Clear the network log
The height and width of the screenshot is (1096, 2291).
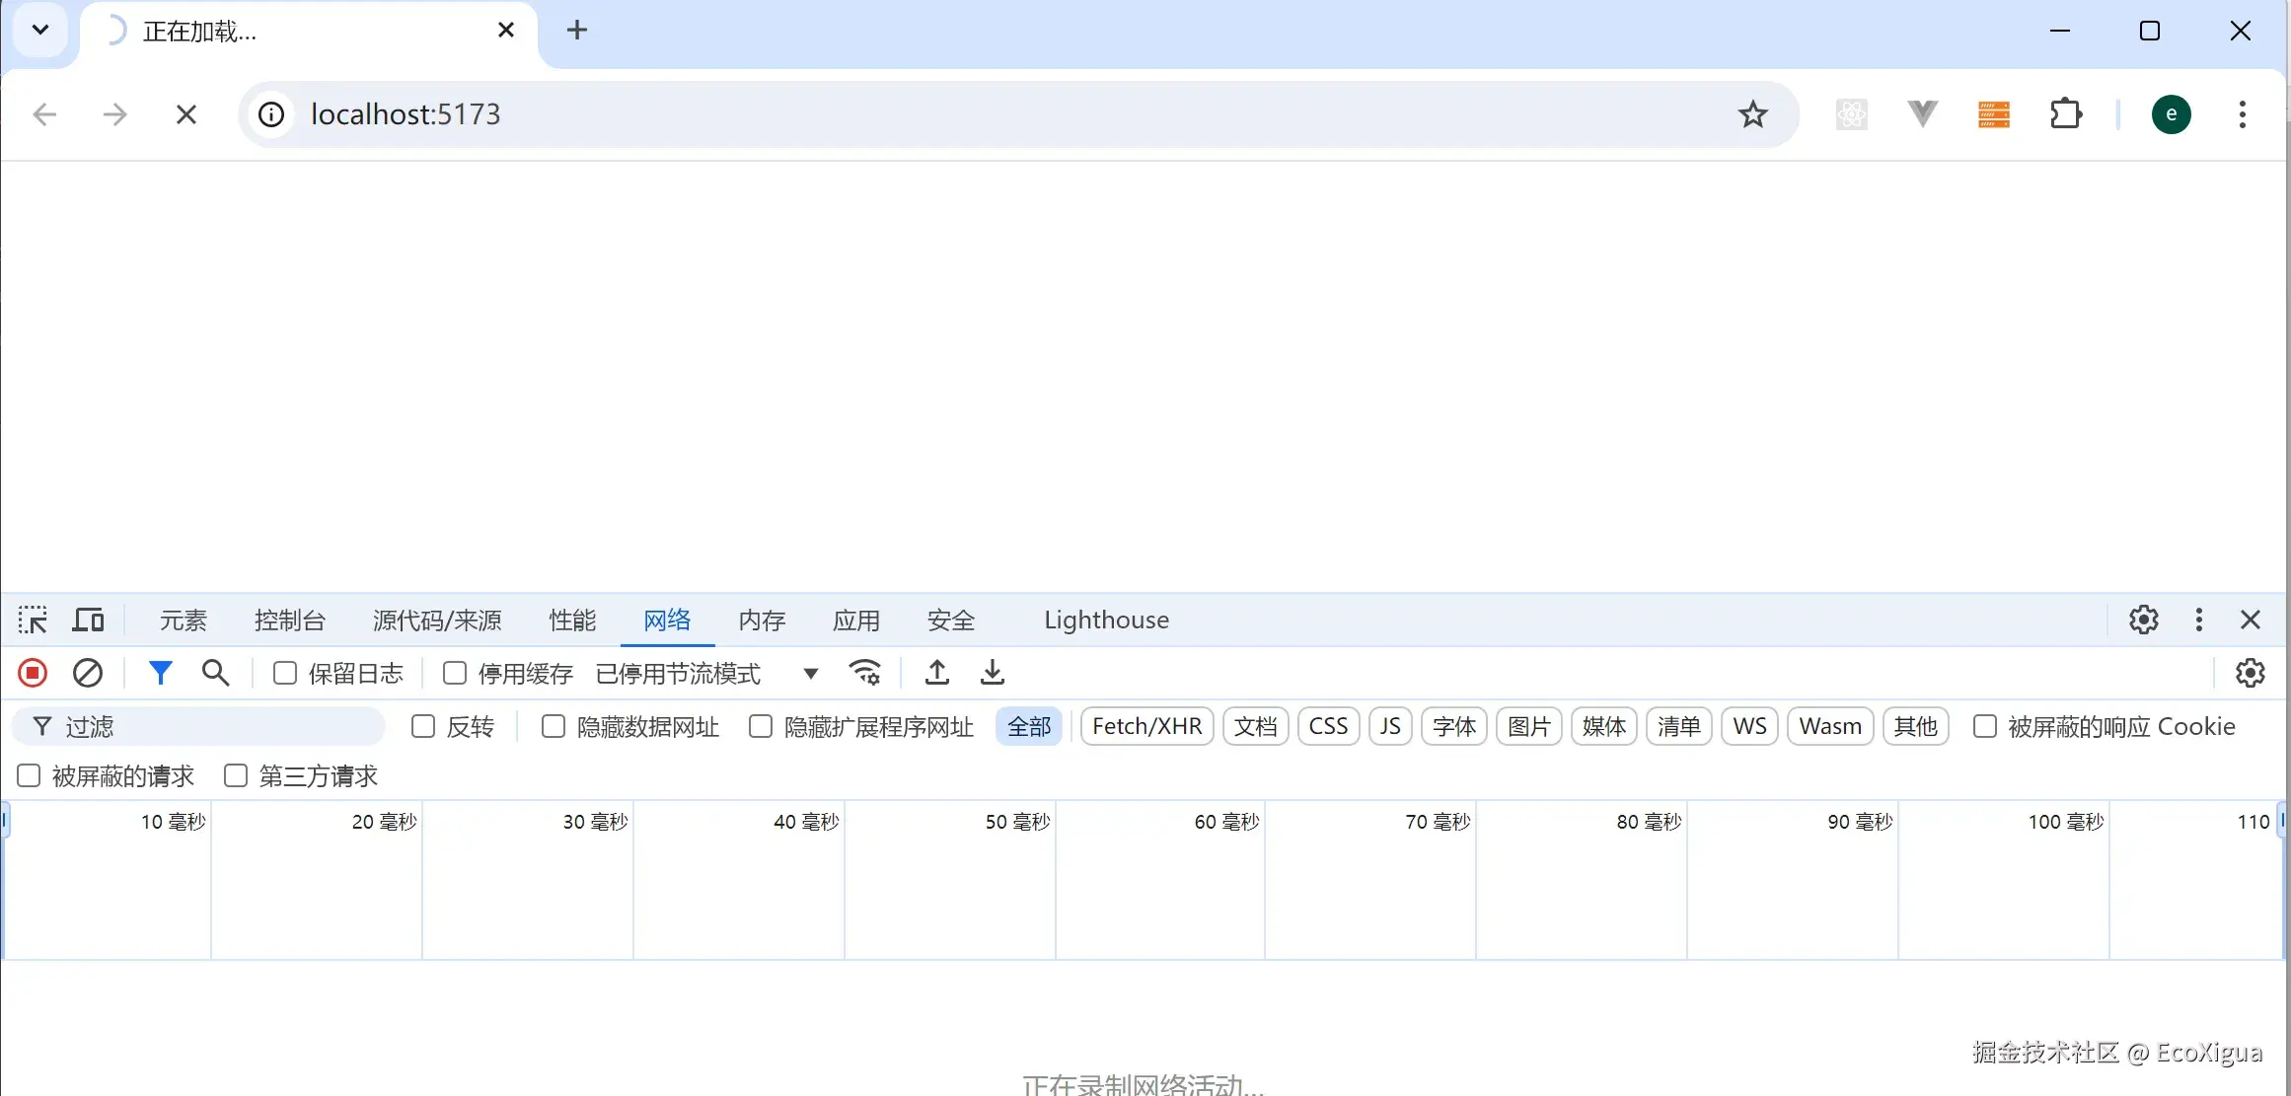tap(88, 673)
